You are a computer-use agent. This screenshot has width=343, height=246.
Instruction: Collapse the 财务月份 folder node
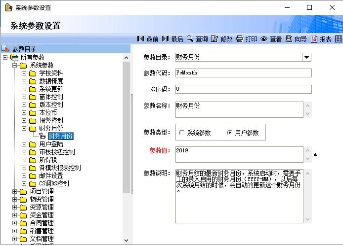24,128
